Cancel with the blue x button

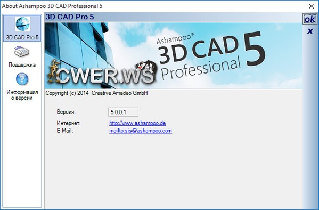[310, 31]
